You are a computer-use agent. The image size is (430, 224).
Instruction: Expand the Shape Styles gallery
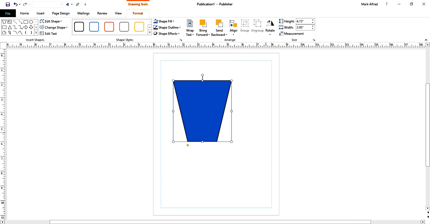[x=150, y=33]
